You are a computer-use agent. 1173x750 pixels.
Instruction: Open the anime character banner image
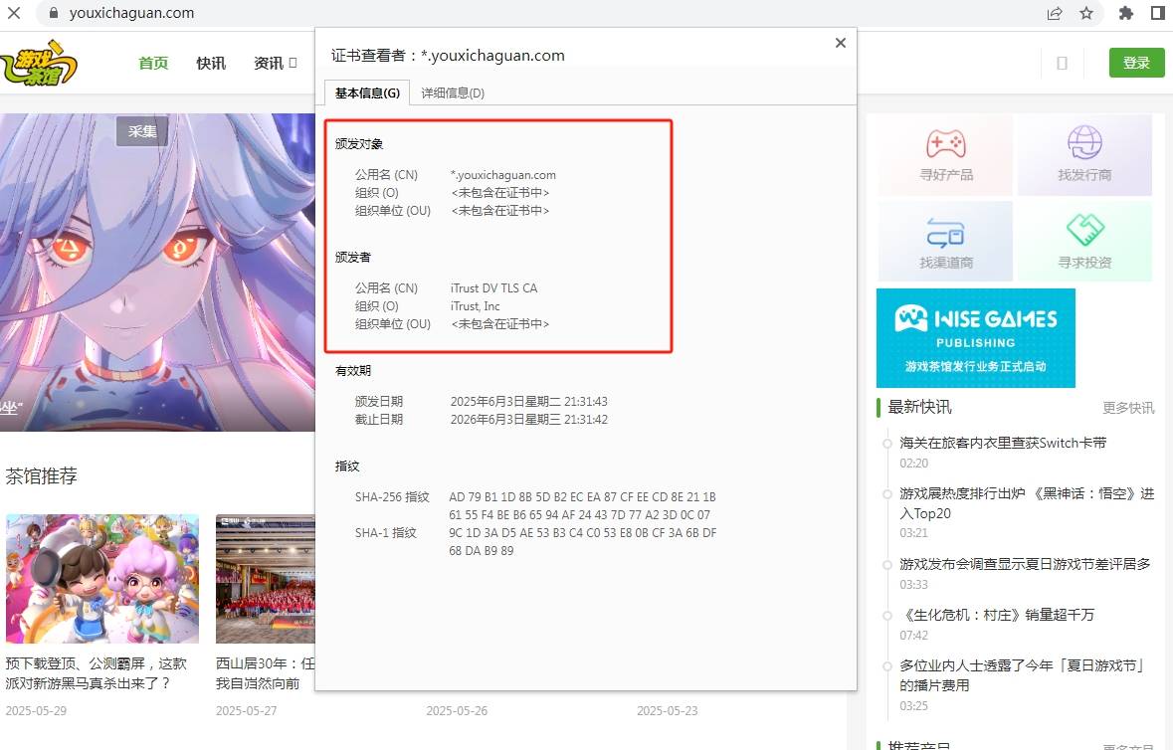click(x=157, y=273)
